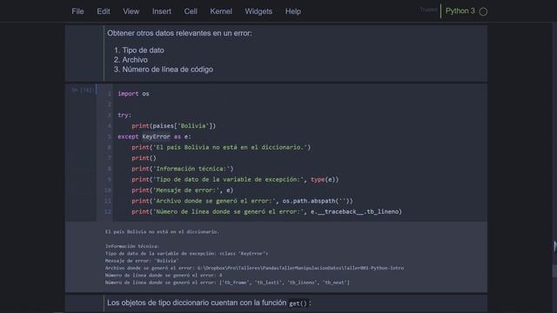Viewport: 557px width, 313px height.
Task: Click the 'Obtener otros datos relevantes' heading text
Action: pos(179,33)
